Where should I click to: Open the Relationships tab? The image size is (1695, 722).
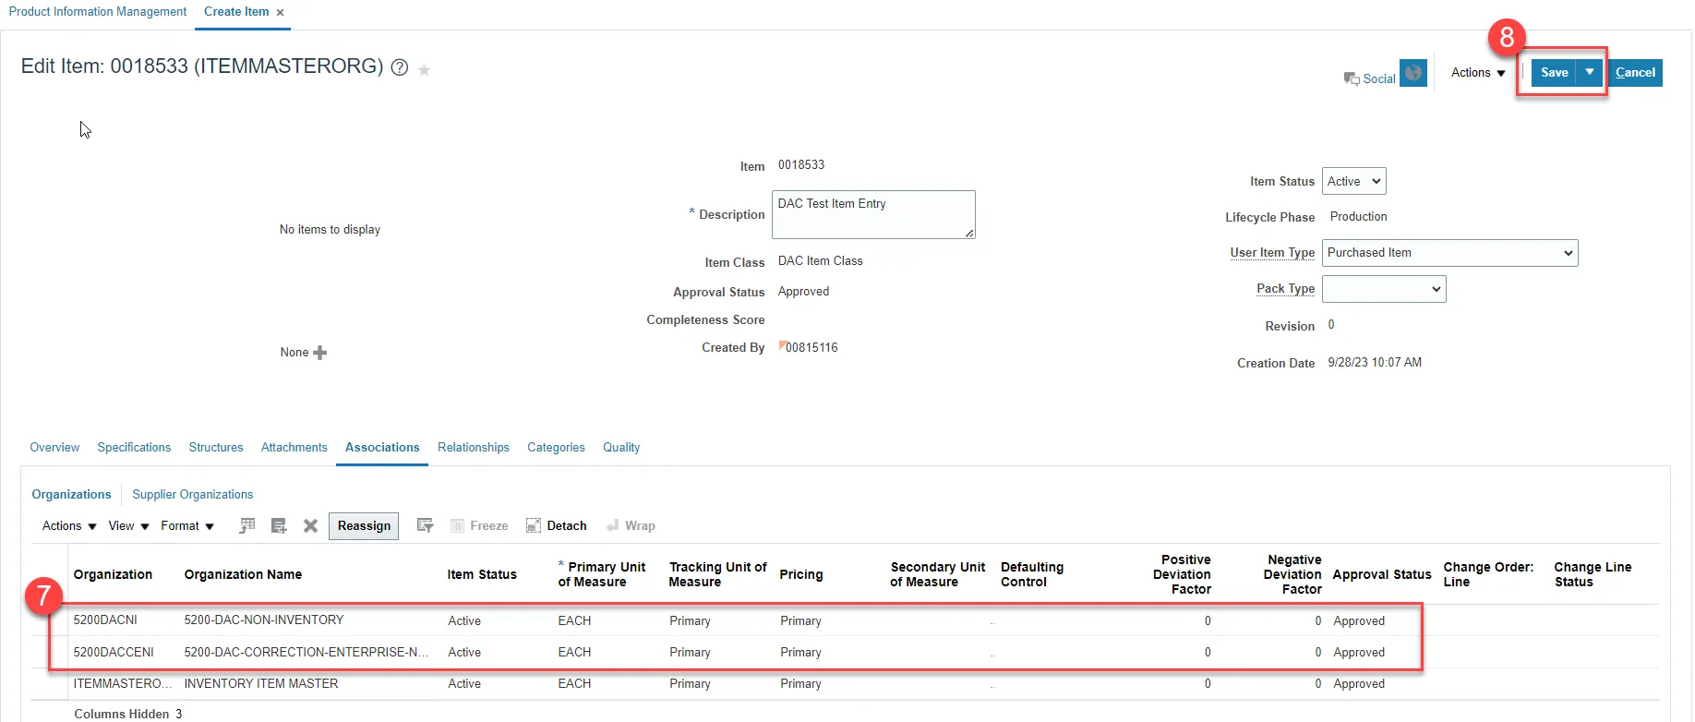coord(474,448)
